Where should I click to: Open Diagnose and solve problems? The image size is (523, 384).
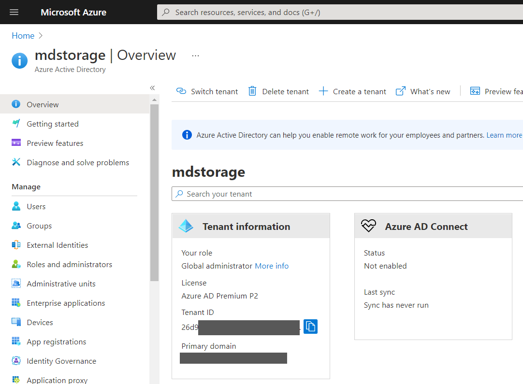(x=75, y=162)
